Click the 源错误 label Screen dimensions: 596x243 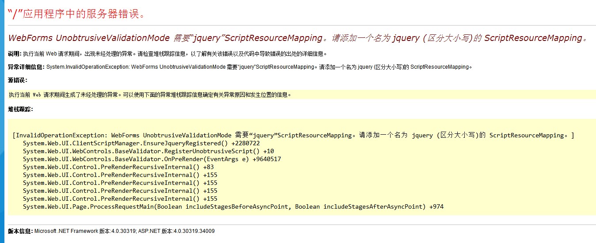(18, 80)
